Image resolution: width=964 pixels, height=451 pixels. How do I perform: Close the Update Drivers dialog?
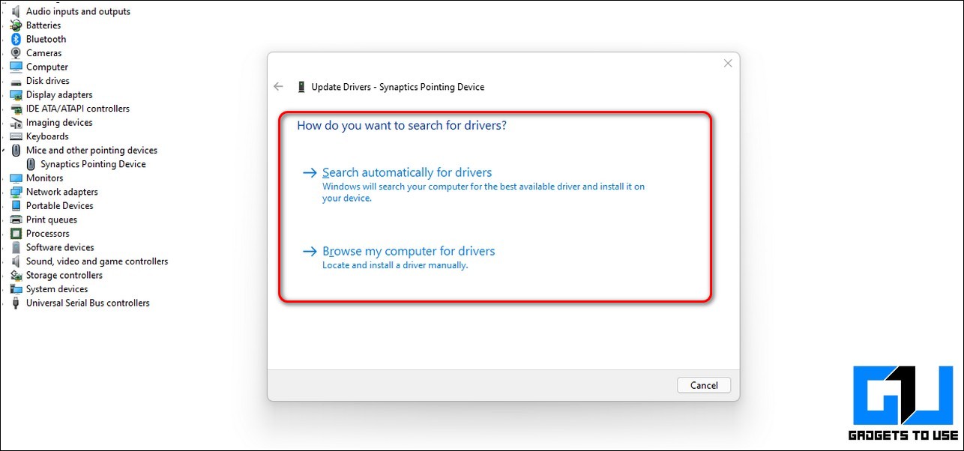tap(727, 64)
